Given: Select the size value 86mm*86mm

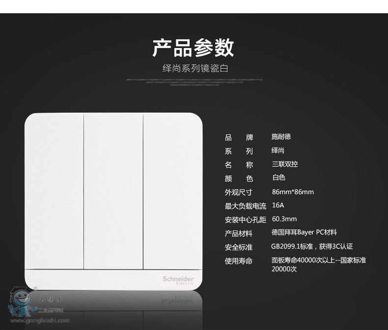Looking at the screenshot, I should [x=293, y=192].
